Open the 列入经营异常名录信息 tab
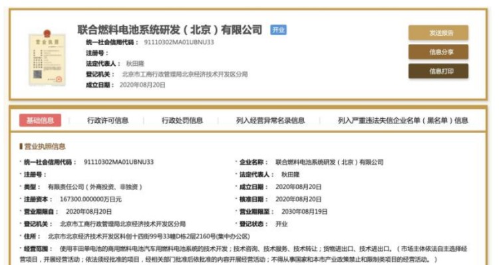The image size is (499, 265). coord(270,120)
